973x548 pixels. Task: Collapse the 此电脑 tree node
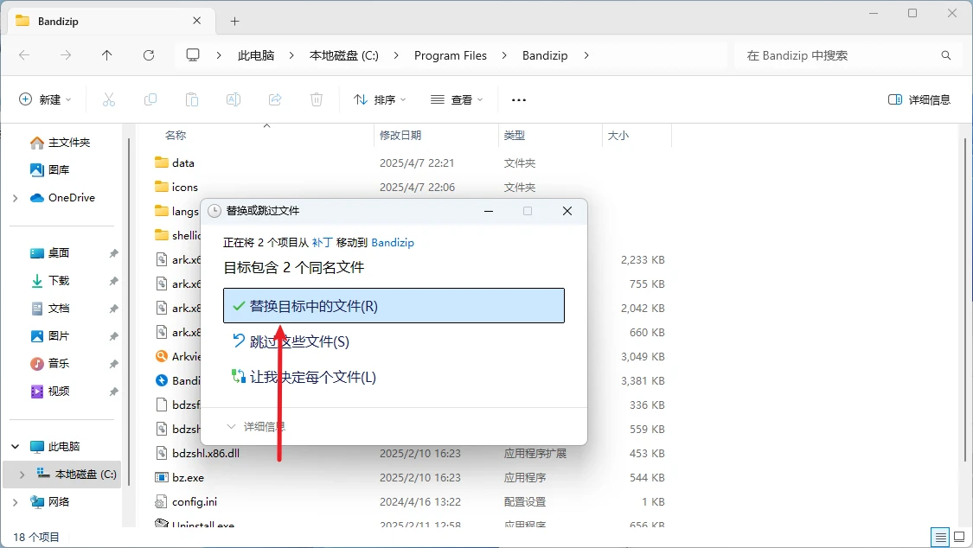tap(16, 446)
